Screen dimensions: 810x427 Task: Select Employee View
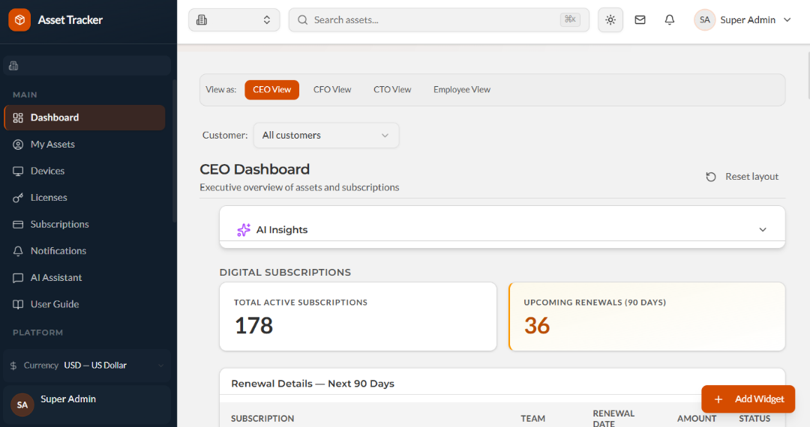(x=462, y=90)
